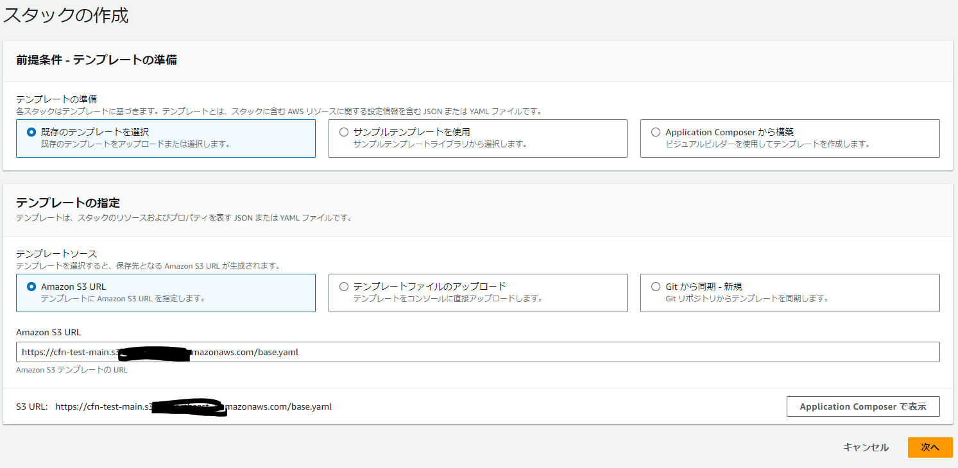
Task: Click the テンプレートソース field label
Action: click(56, 254)
